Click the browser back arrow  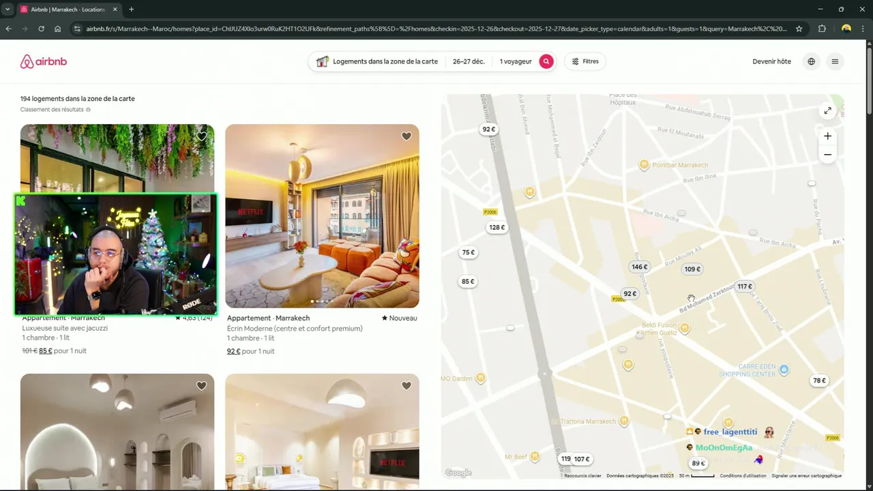tap(9, 29)
